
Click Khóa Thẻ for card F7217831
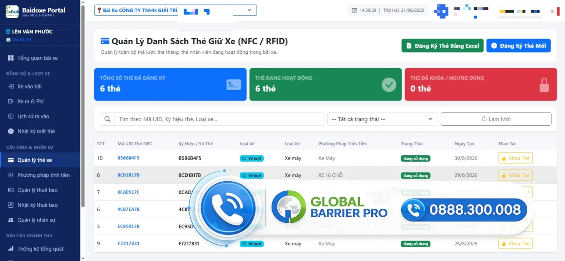coord(515,244)
